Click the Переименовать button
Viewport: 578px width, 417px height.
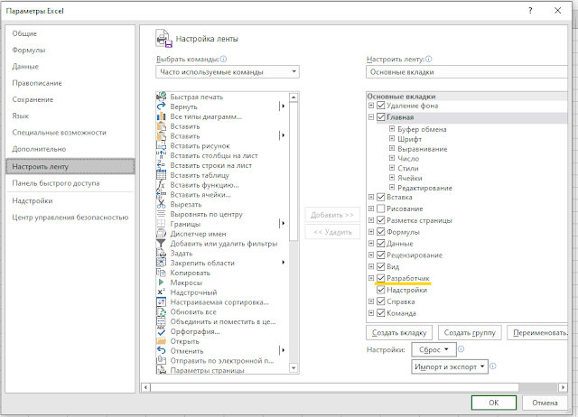[538, 333]
